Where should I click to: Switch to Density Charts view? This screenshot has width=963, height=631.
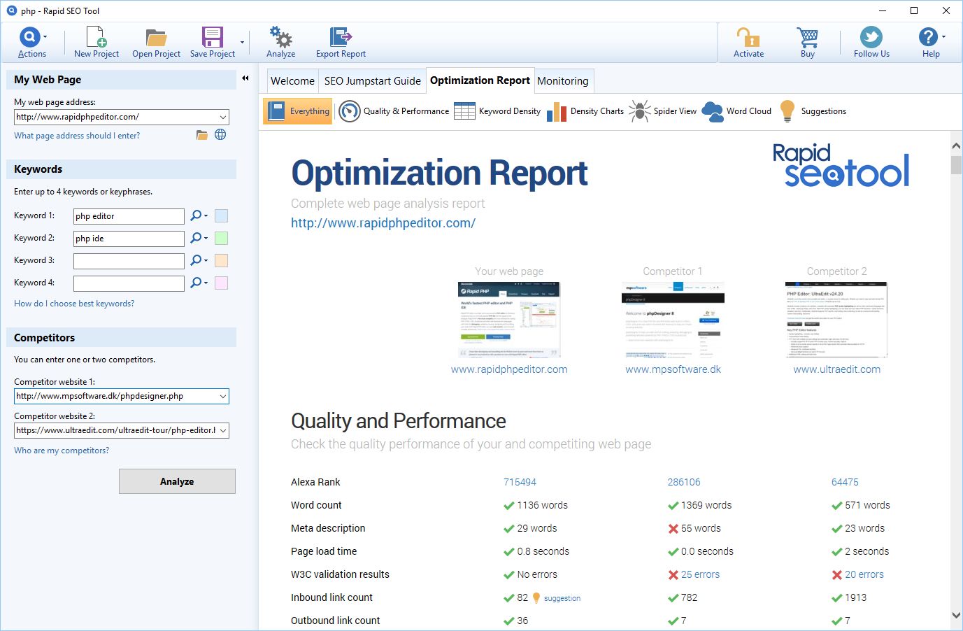pyautogui.click(x=585, y=111)
